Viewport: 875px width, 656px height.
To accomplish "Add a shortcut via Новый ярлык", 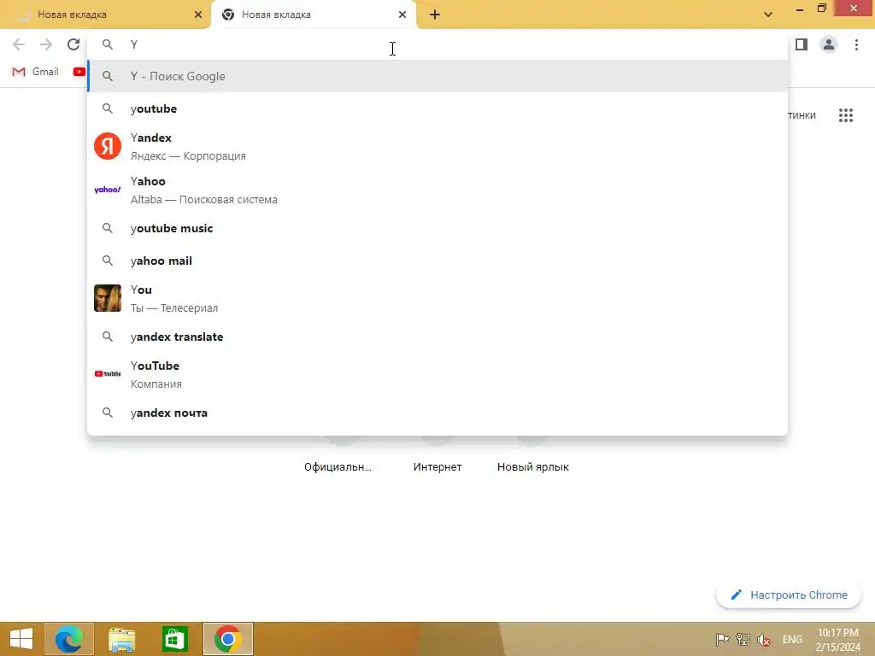I will pos(533,467).
